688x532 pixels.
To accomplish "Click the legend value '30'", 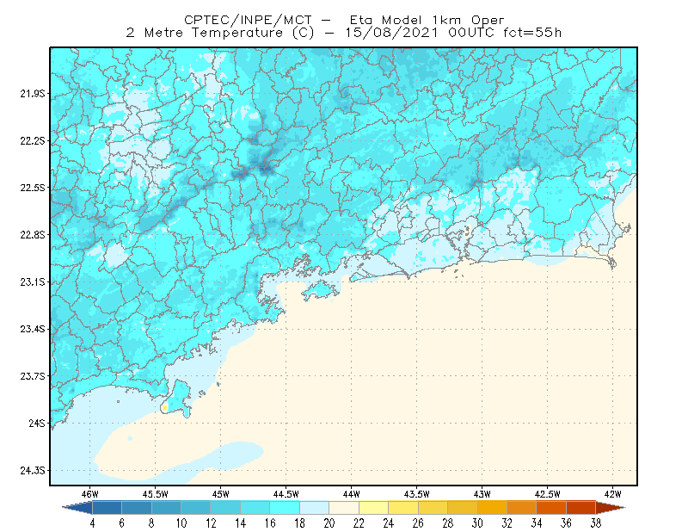I will coord(477,523).
